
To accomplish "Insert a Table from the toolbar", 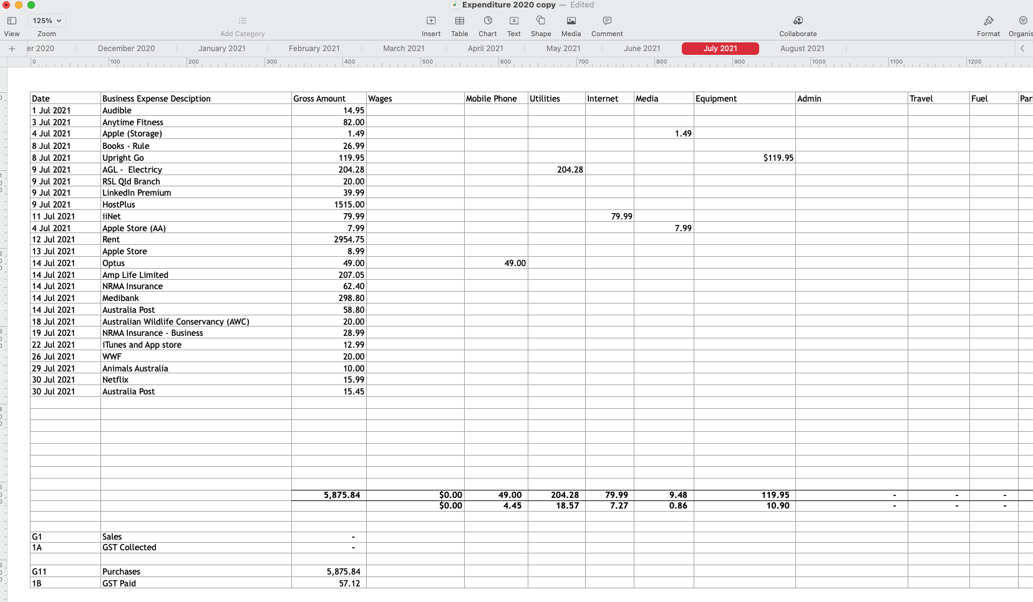I will tap(460, 21).
